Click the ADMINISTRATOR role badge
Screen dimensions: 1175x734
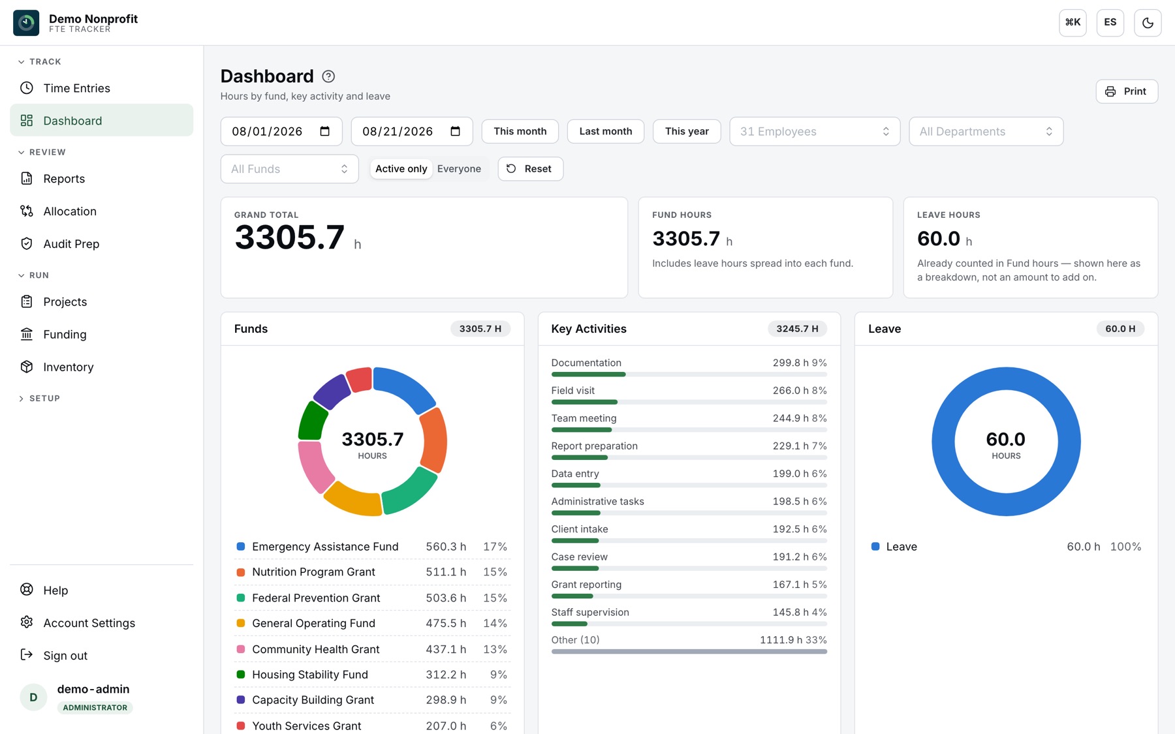click(95, 707)
